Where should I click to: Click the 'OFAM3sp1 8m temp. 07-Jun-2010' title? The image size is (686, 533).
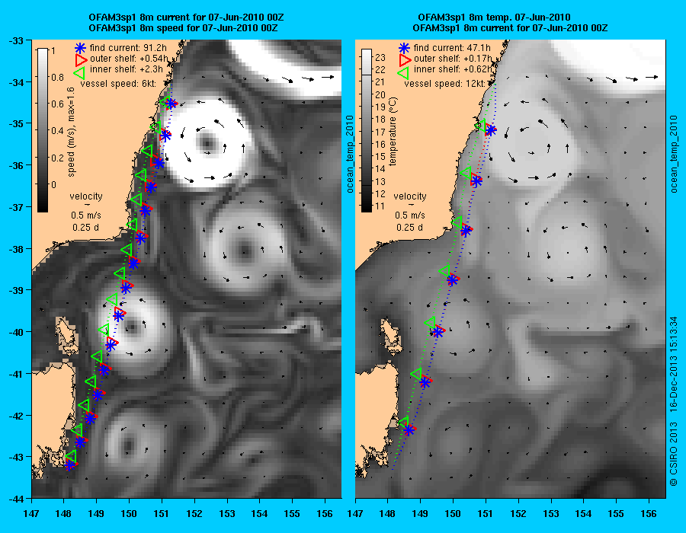(494, 18)
